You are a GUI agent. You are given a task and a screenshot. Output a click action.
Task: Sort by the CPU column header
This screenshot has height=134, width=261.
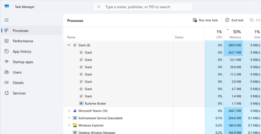click(x=214, y=34)
